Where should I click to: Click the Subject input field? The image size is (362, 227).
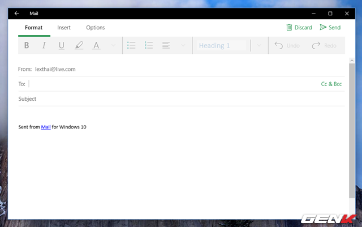click(x=170, y=99)
